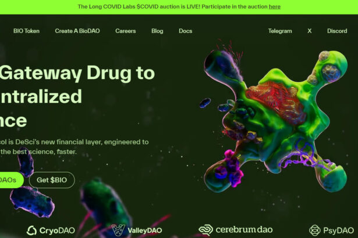Visit the Blog link

click(157, 31)
